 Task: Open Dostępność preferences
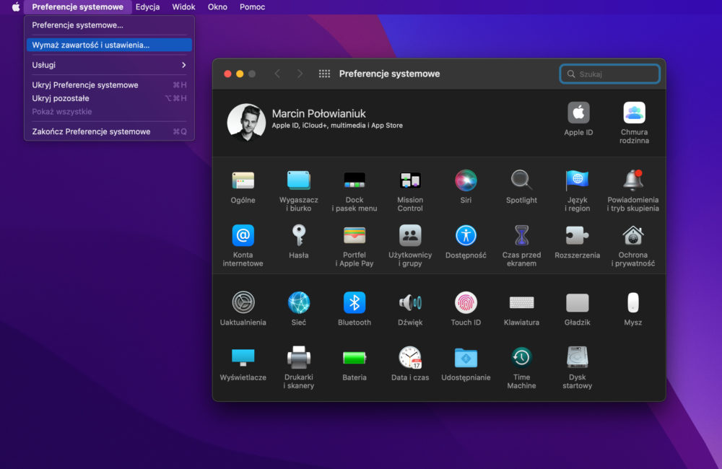click(x=466, y=235)
